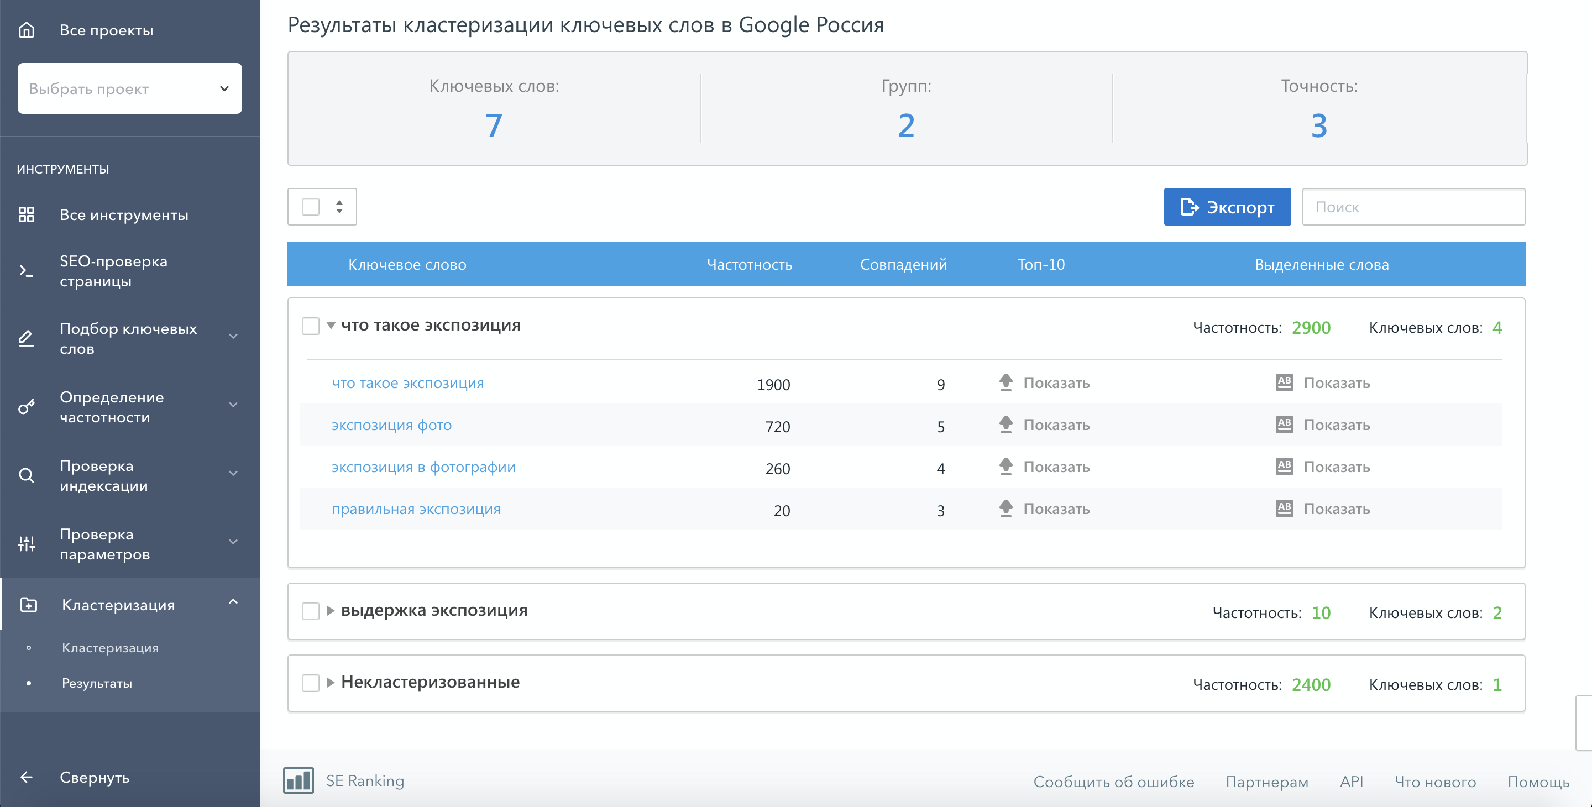Expand the выдержка экспозиция group triangle
The height and width of the screenshot is (807, 1592).
click(331, 611)
